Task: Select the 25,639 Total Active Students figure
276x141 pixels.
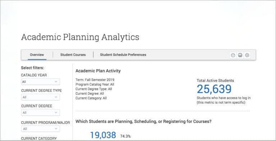Action: pos(214,89)
